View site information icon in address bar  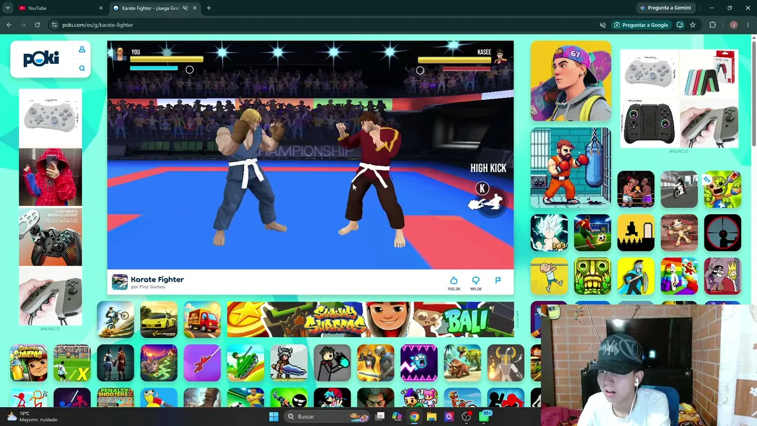(x=54, y=25)
